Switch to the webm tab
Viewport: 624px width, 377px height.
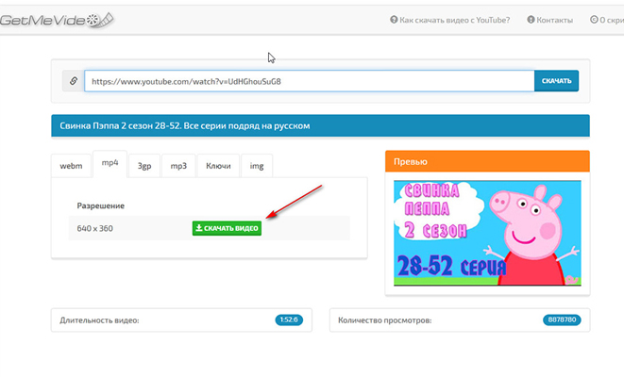point(71,166)
